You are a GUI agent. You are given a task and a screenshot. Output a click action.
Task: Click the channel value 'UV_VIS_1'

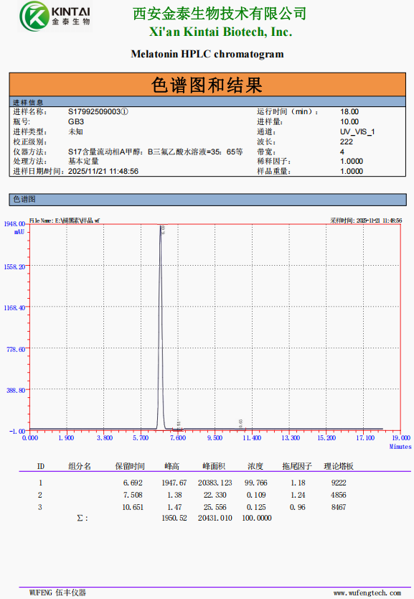coord(357,131)
